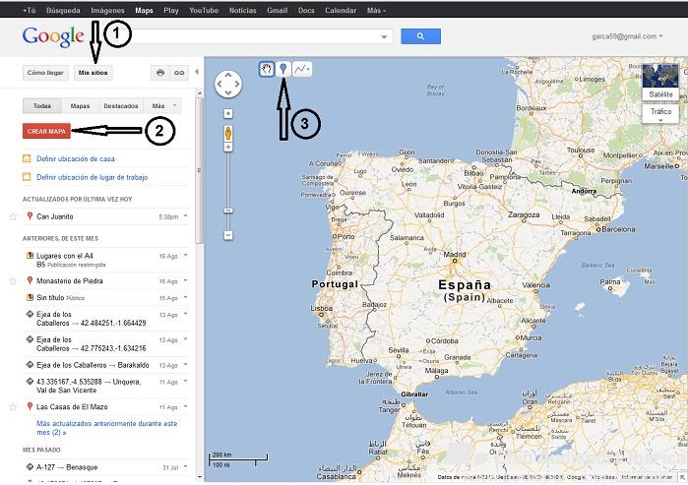Open Gmail from top bar
This screenshot has height=485, width=688.
tap(277, 10)
